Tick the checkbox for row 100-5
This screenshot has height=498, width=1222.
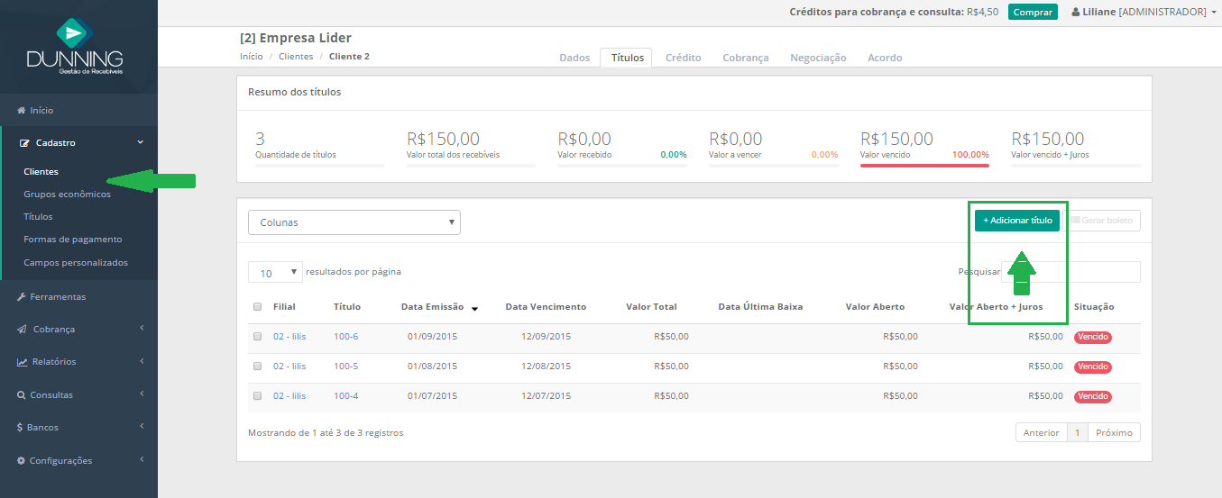pyautogui.click(x=257, y=367)
